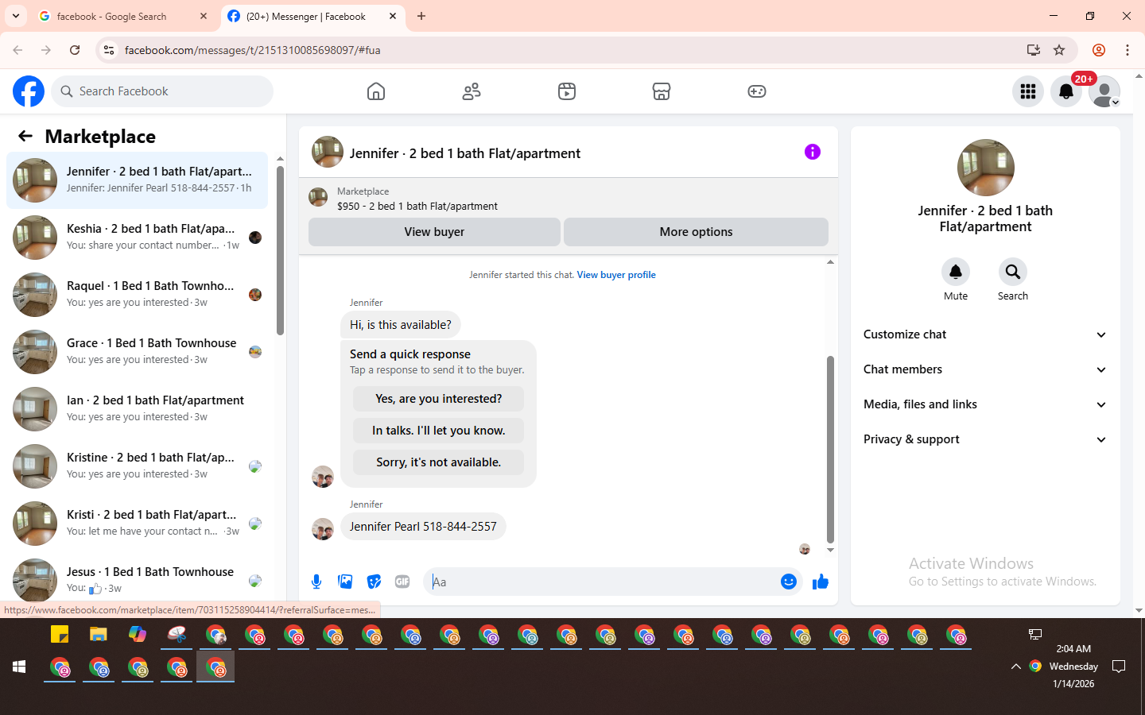Search in conversation magnifier icon
Viewport: 1145px width, 715px height.
coord(1013,272)
